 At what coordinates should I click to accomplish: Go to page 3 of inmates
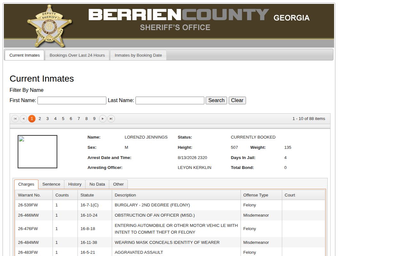tap(47, 119)
